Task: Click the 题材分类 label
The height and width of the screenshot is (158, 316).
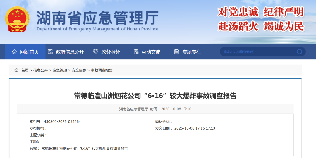Action: point(164,122)
